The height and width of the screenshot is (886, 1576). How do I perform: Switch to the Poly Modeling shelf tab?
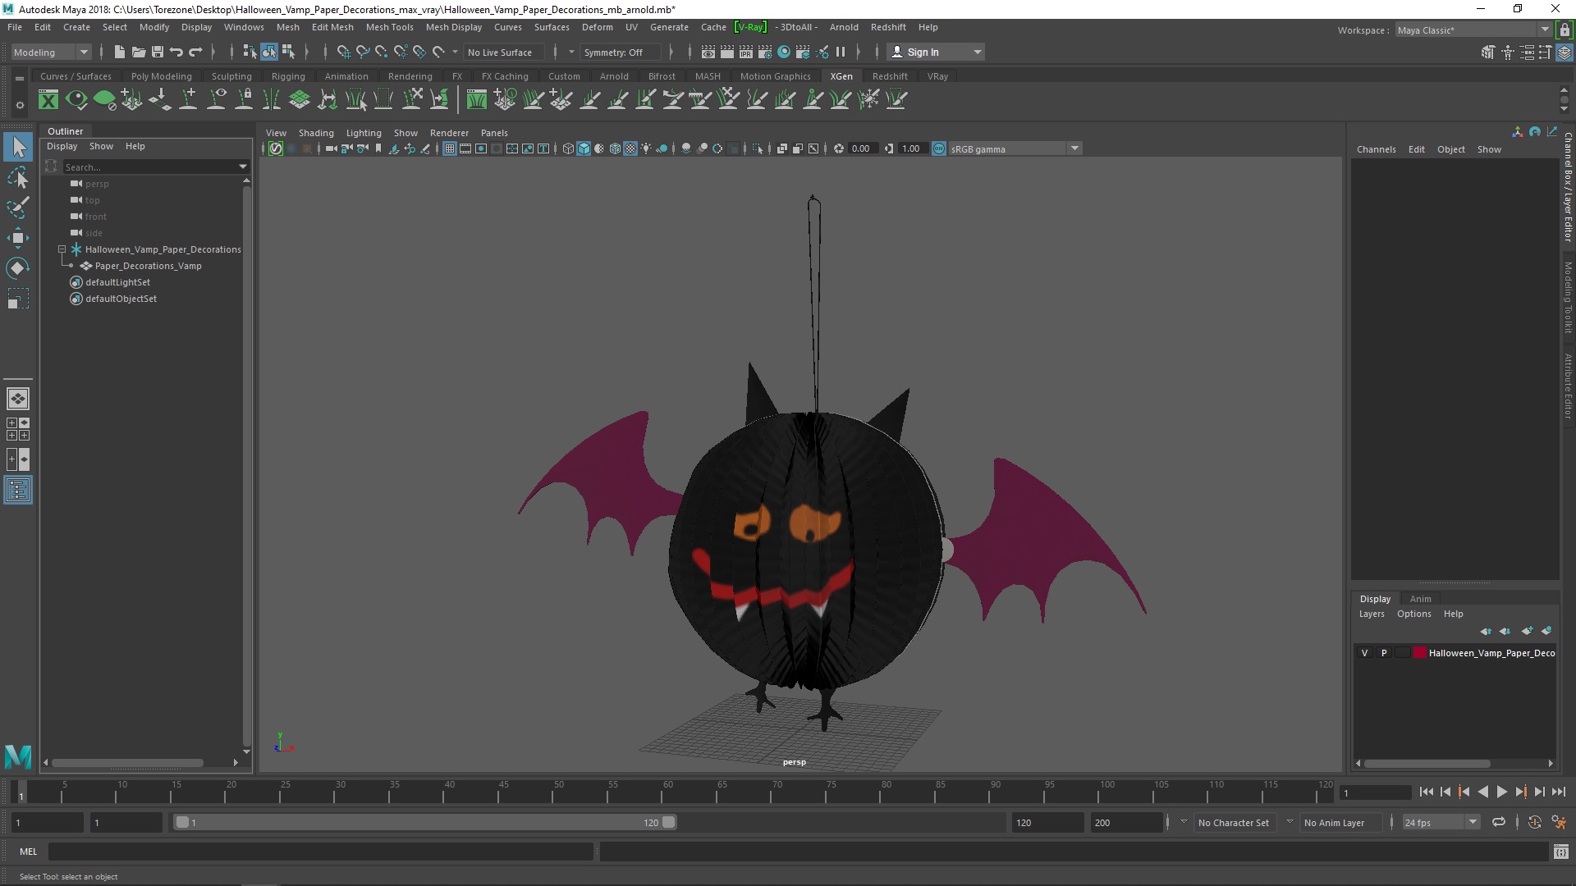point(161,76)
